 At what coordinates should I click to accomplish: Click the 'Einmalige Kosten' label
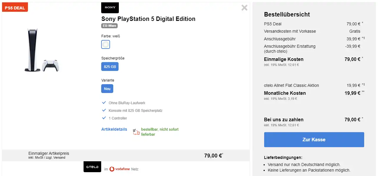tap(284, 59)
